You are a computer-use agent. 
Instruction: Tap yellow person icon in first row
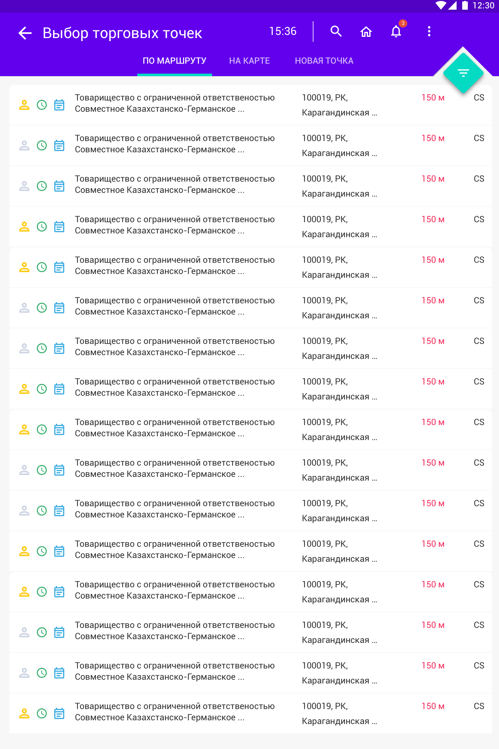click(25, 105)
